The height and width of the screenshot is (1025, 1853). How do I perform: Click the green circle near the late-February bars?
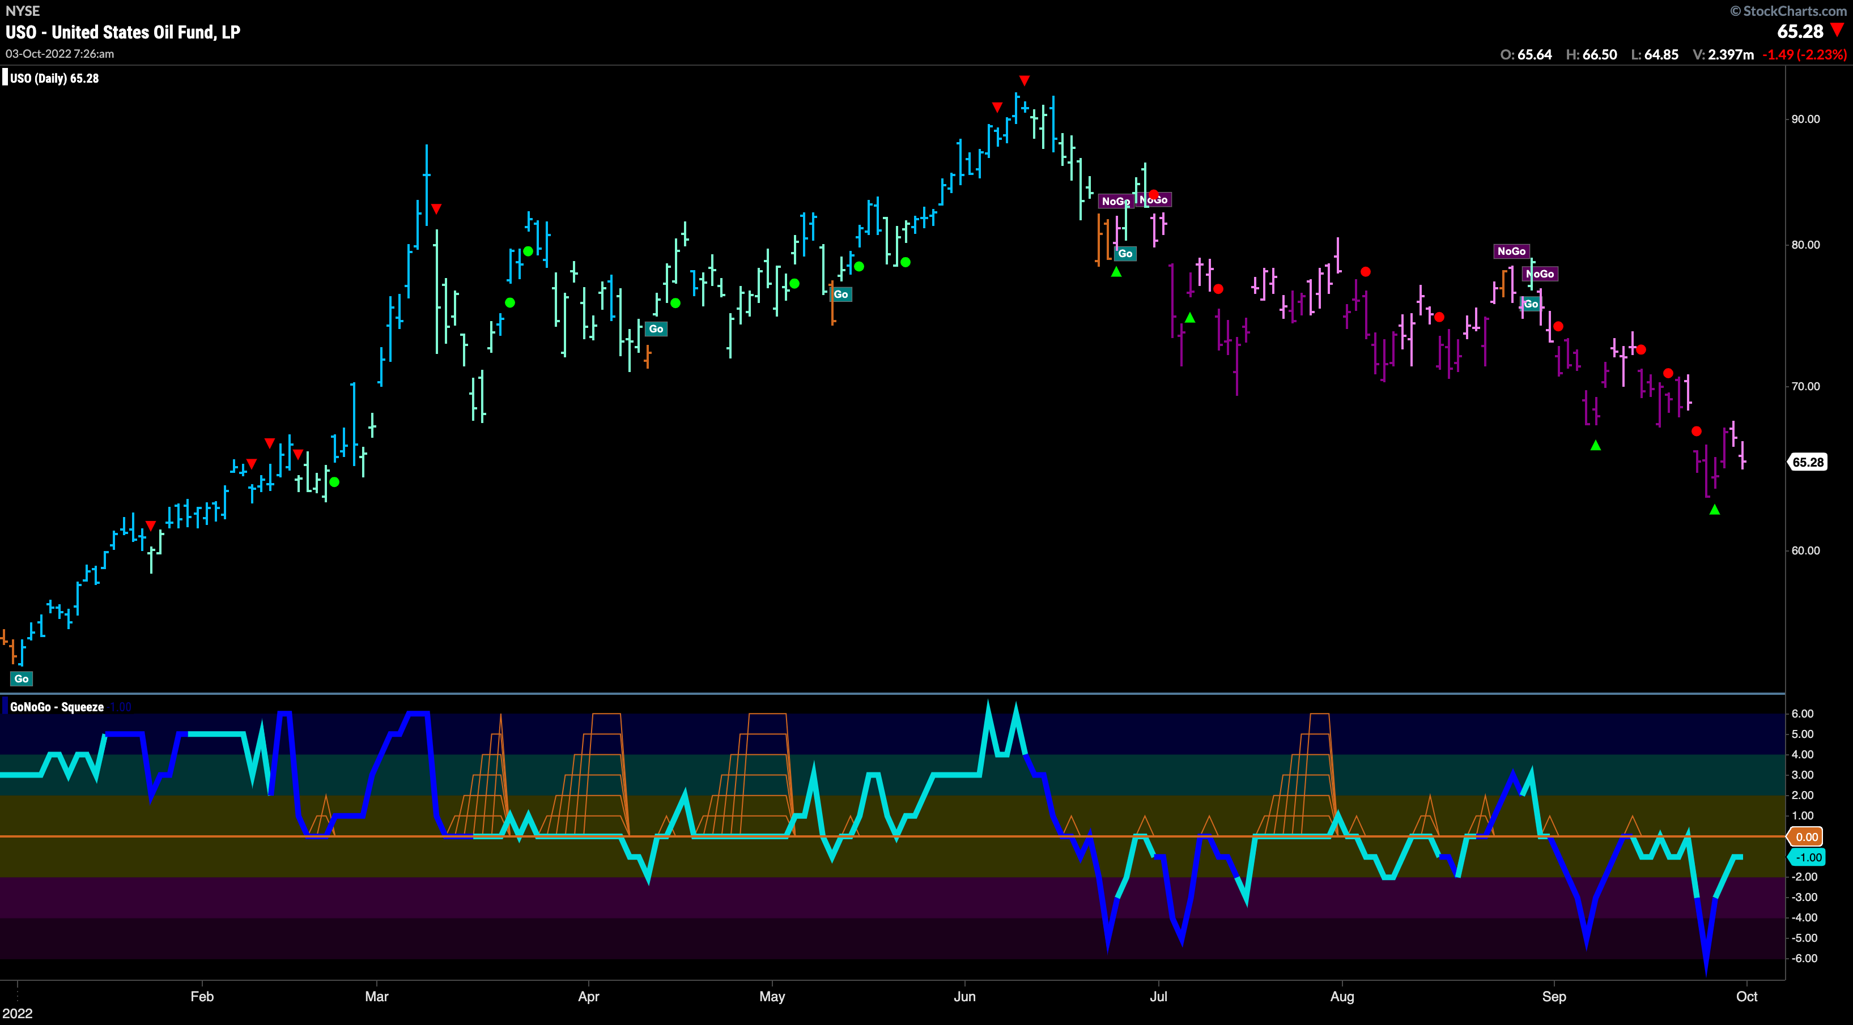click(x=334, y=481)
